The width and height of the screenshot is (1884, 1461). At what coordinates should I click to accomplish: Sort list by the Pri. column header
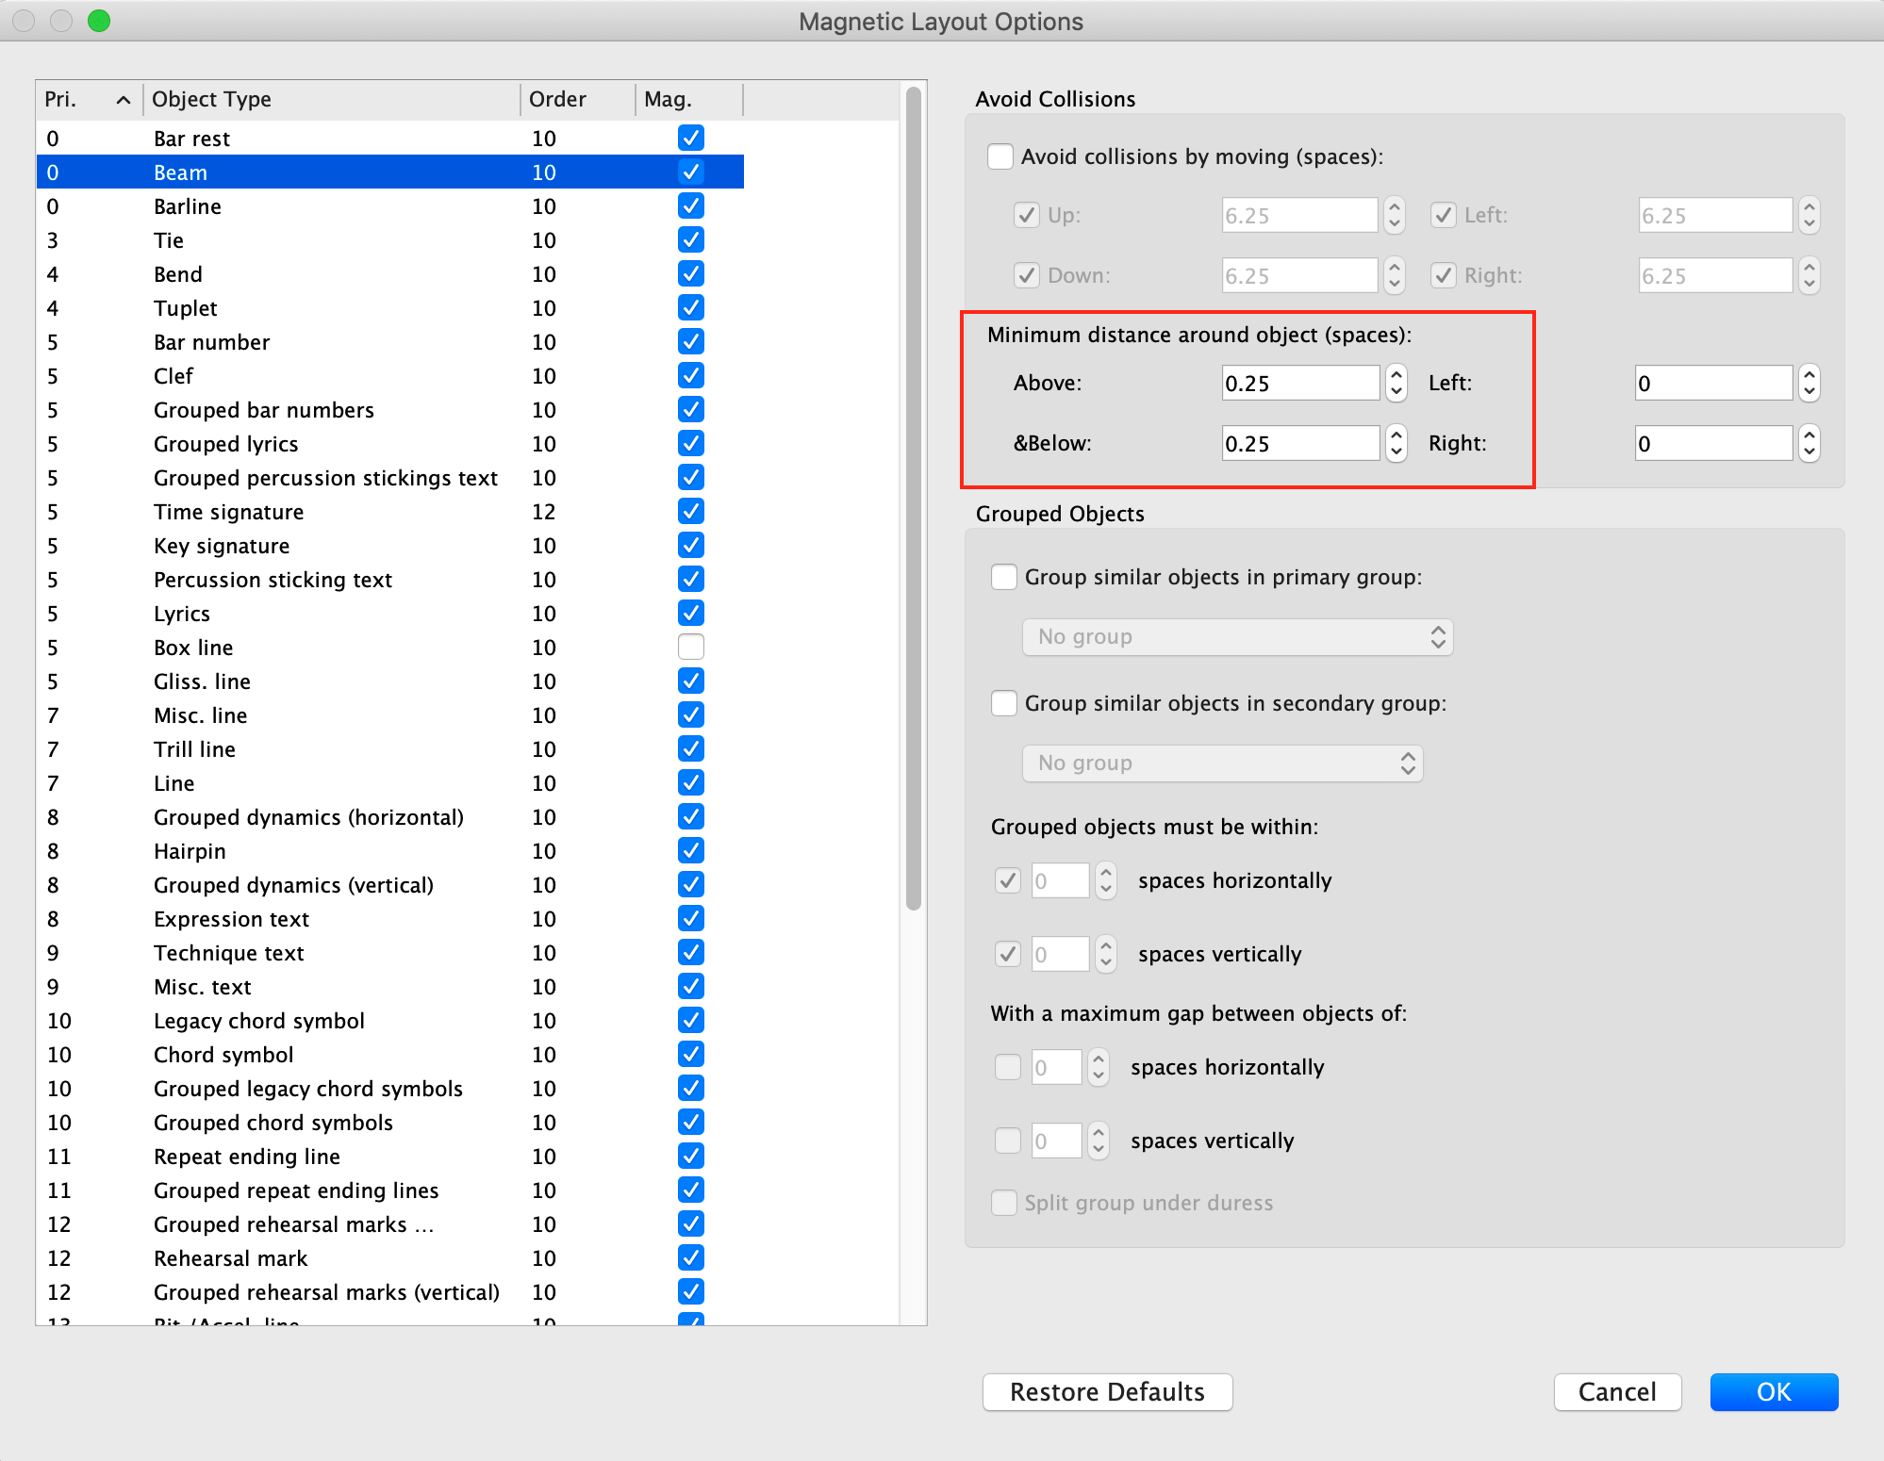coord(89,99)
